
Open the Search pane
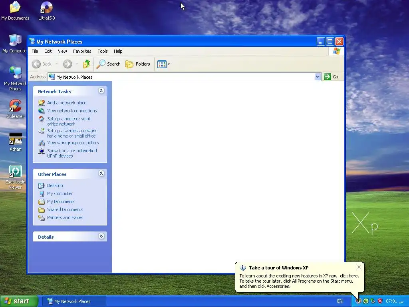(x=109, y=64)
